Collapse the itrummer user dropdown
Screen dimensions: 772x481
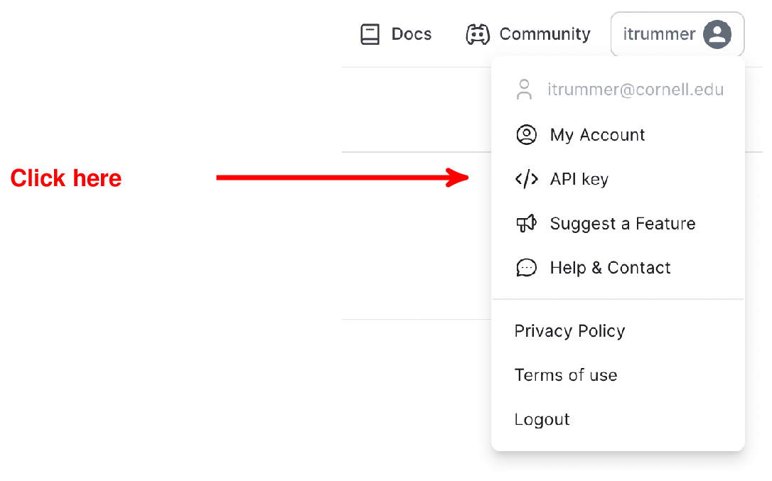click(x=677, y=34)
